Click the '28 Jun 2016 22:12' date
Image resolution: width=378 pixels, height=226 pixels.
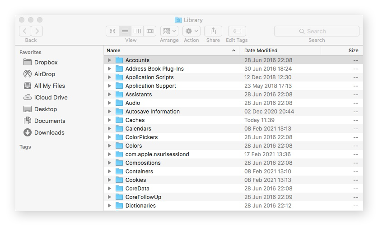tap(268, 206)
